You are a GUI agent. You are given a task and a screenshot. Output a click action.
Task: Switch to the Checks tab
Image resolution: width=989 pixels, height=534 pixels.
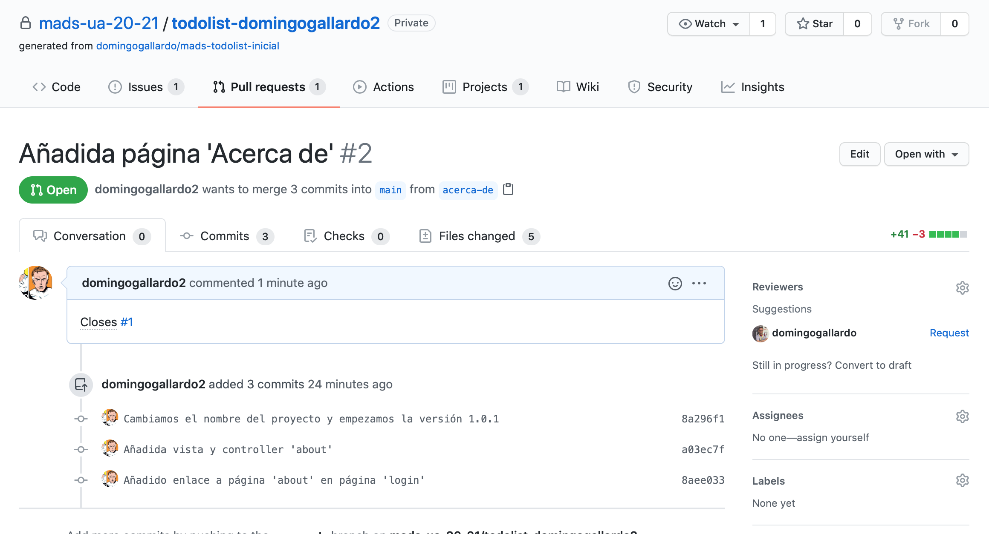point(346,236)
